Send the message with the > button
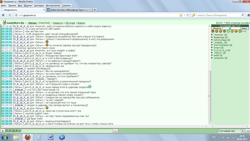The width and height of the screenshot is (250, 141). pos(115,131)
